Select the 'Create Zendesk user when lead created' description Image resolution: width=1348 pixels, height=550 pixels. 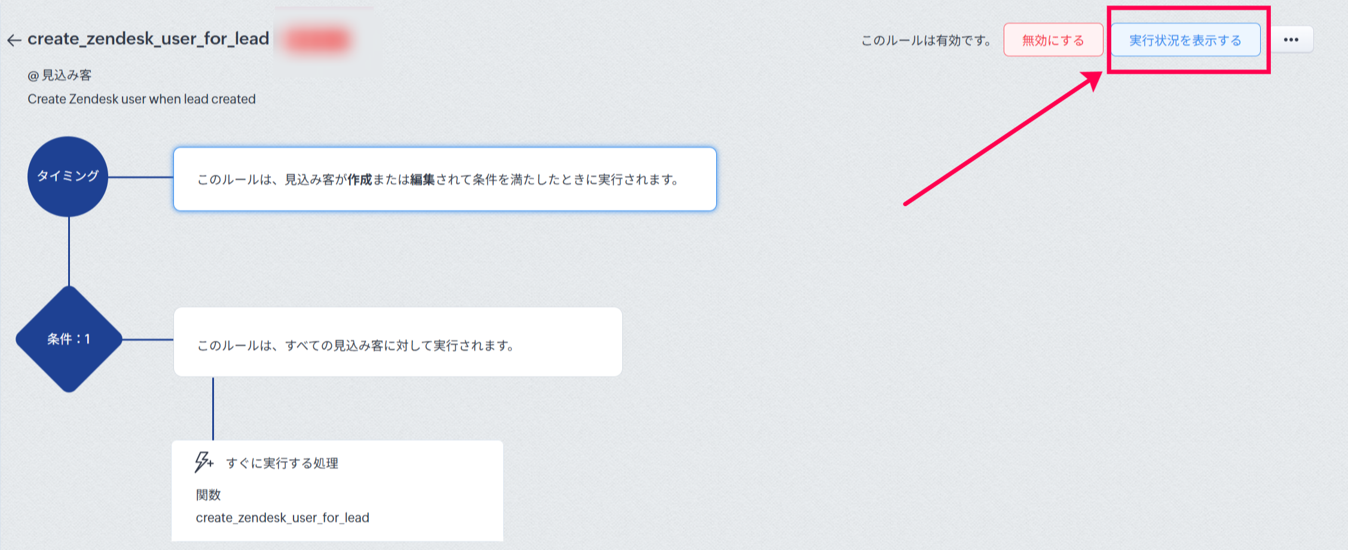coord(142,99)
